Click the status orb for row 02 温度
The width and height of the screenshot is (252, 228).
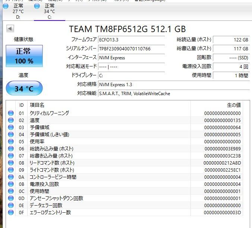(11, 120)
